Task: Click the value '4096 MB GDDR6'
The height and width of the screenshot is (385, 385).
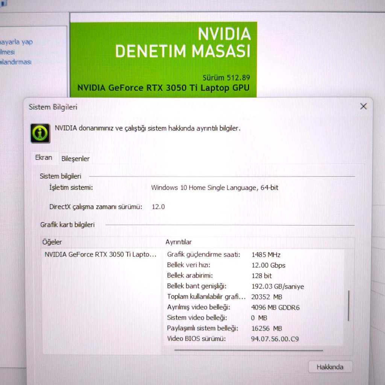Action: (275, 308)
